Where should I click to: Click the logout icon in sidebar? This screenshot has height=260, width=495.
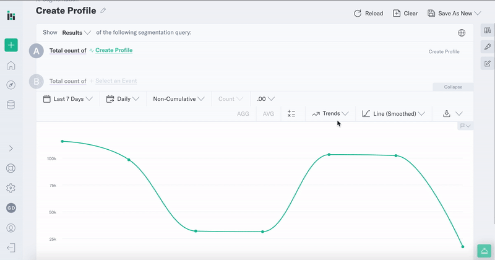point(11,248)
